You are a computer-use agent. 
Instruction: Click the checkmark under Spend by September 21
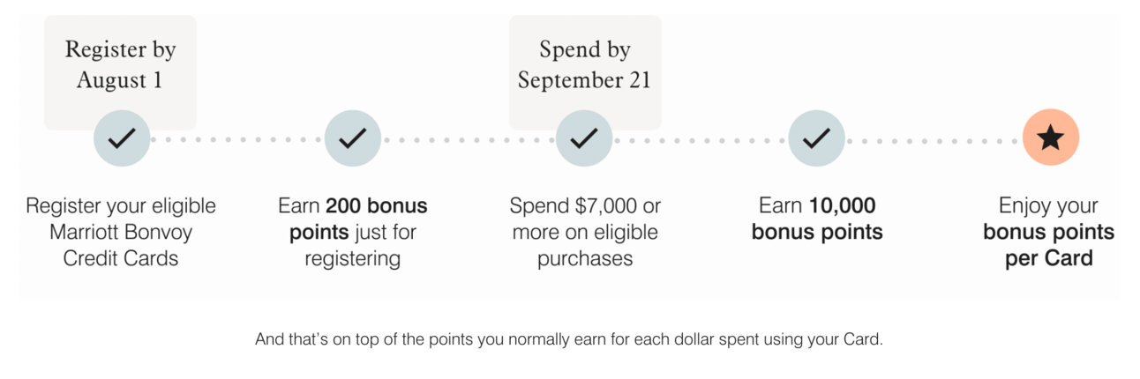[584, 138]
